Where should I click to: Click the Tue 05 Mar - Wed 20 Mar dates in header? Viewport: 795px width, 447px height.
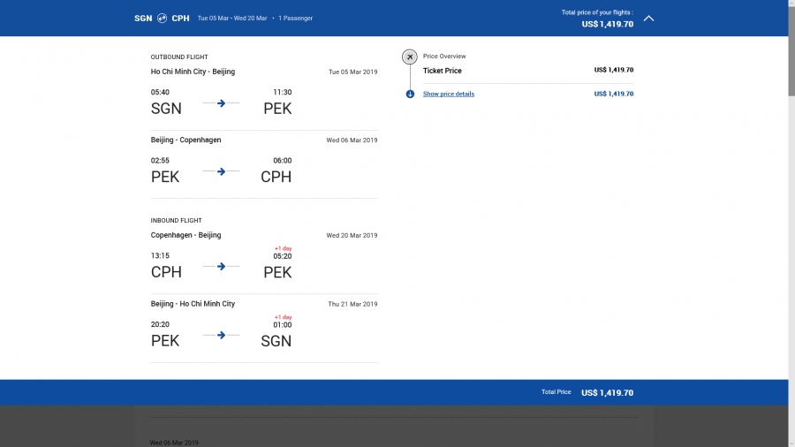(x=231, y=18)
